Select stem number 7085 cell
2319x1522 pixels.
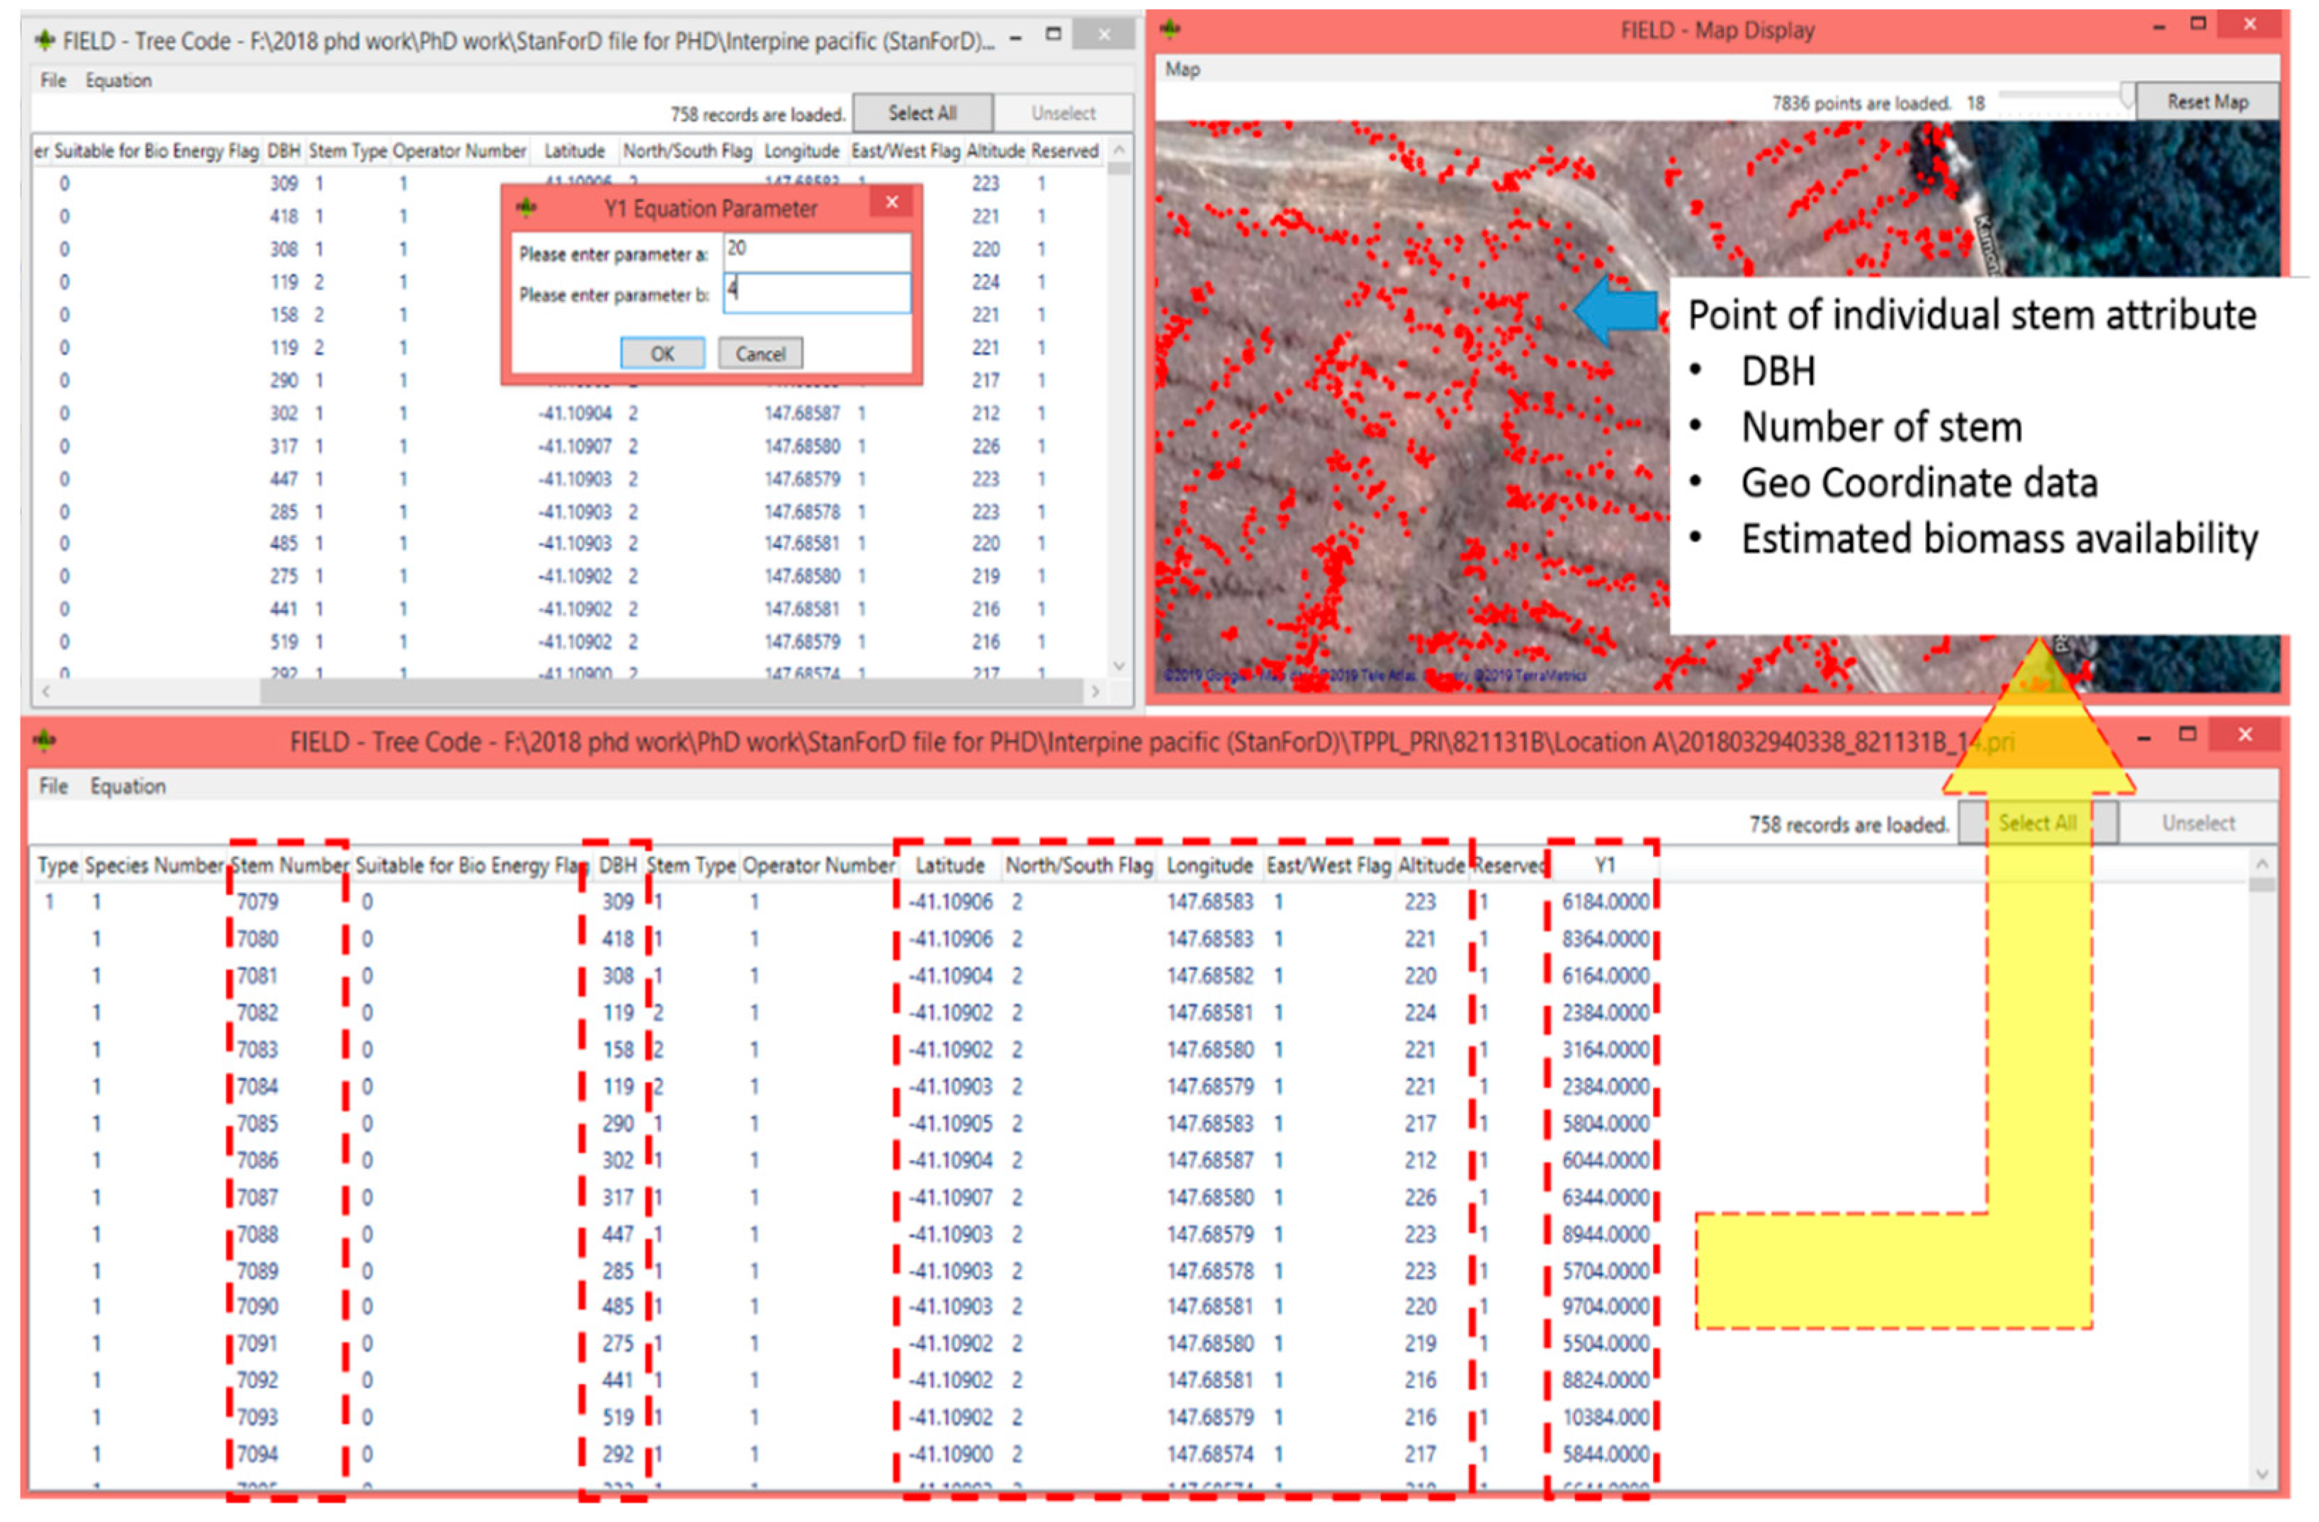[257, 1124]
